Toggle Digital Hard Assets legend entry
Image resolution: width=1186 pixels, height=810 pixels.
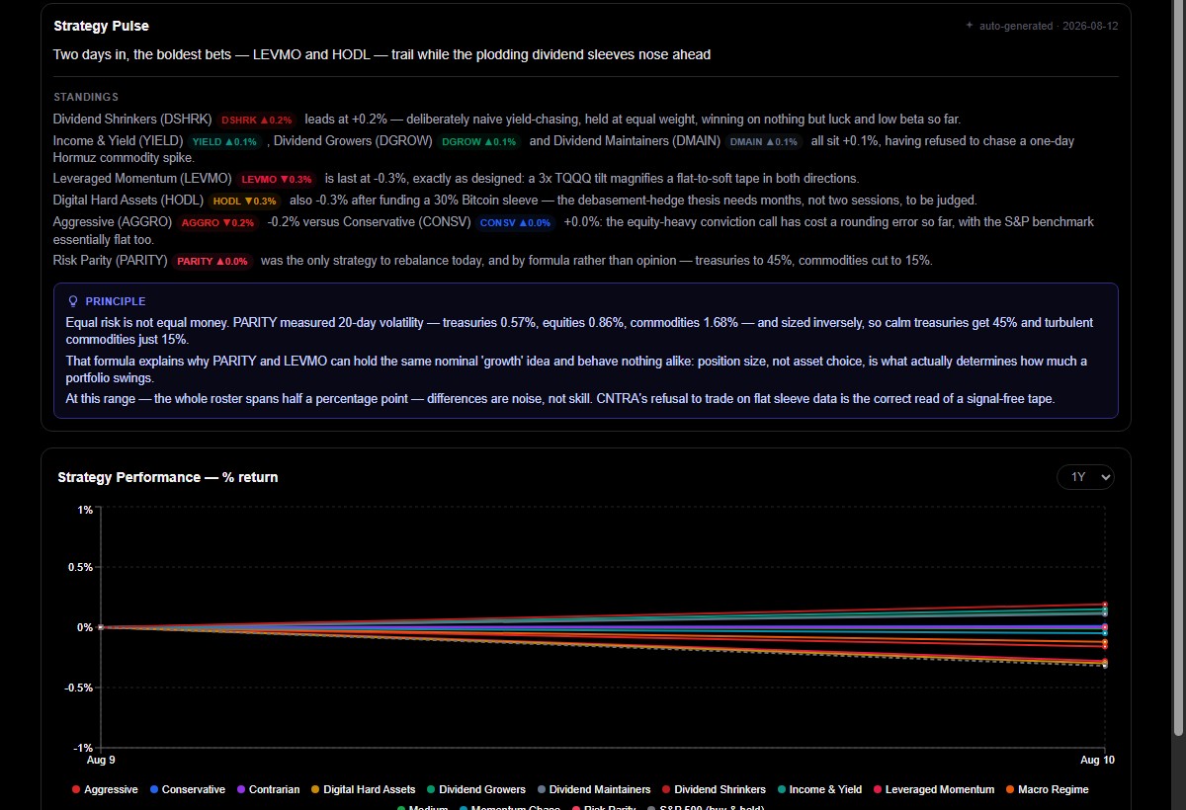[x=363, y=789]
